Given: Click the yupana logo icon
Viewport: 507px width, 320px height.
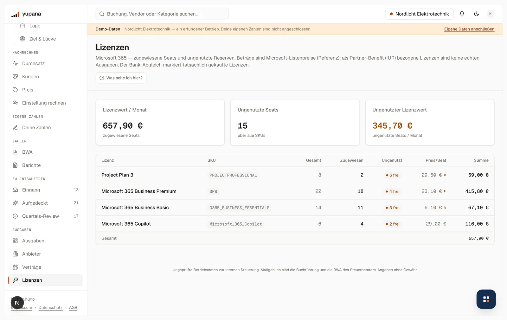Looking at the screenshot, I should tap(15, 14).
